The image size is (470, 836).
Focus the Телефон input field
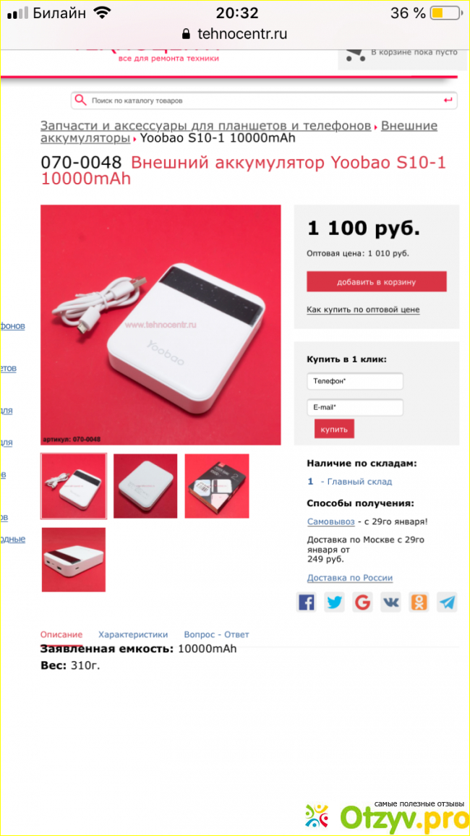pyautogui.click(x=355, y=381)
